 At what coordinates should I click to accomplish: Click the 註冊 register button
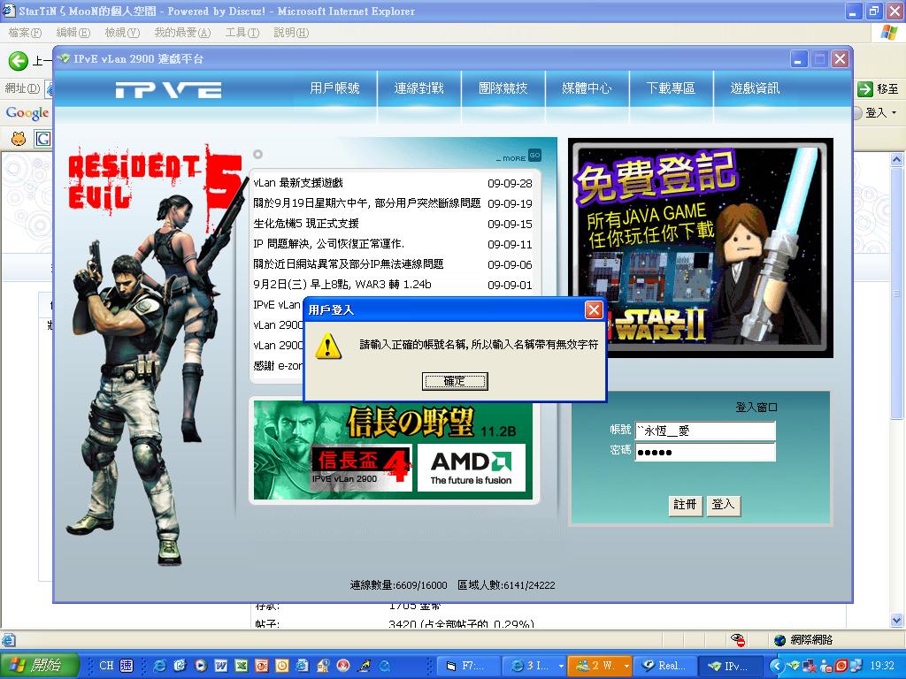click(686, 505)
